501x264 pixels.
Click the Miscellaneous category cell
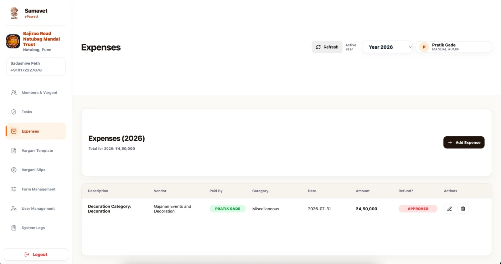tap(266, 209)
